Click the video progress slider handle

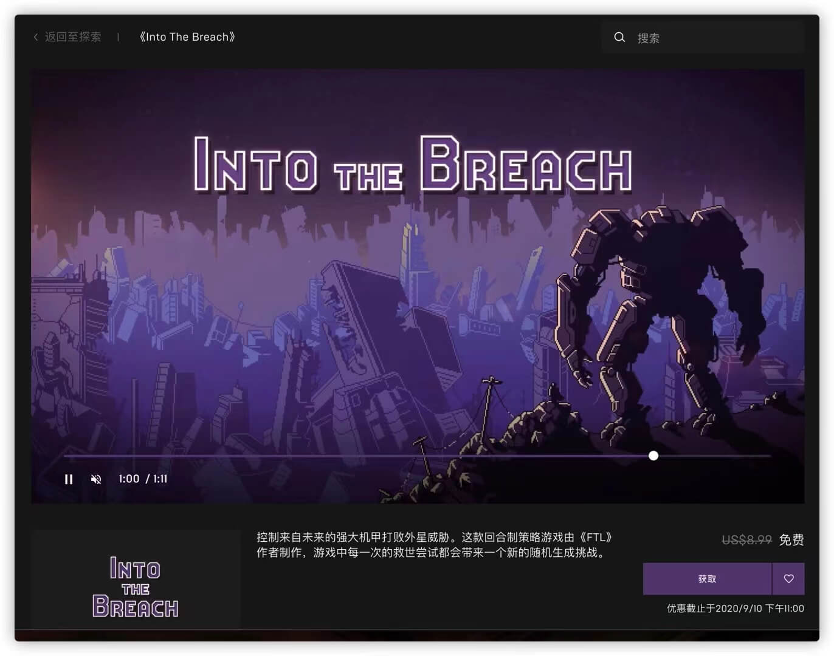coord(653,456)
